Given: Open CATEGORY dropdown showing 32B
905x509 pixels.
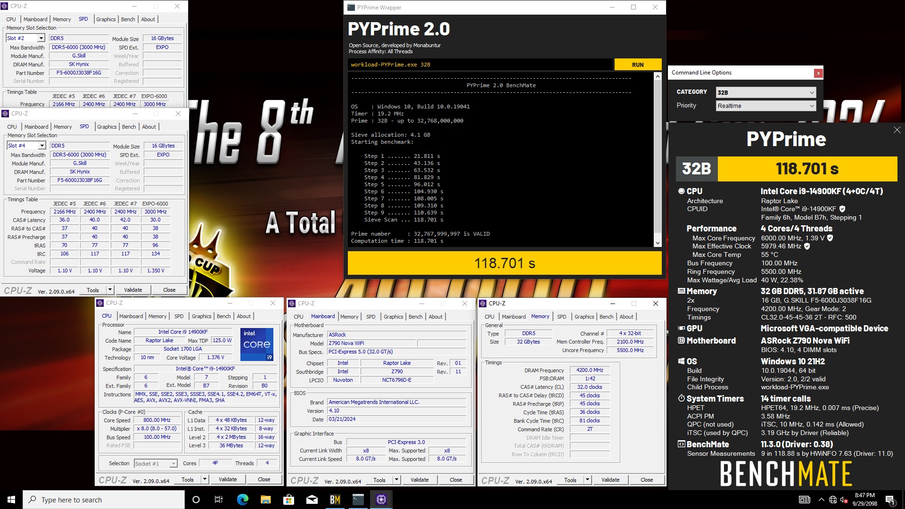Looking at the screenshot, I should tap(765, 92).
